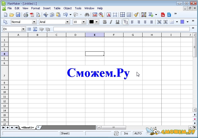Toggle italic formatting
The height and width of the screenshot is (138, 198).
(111, 22)
